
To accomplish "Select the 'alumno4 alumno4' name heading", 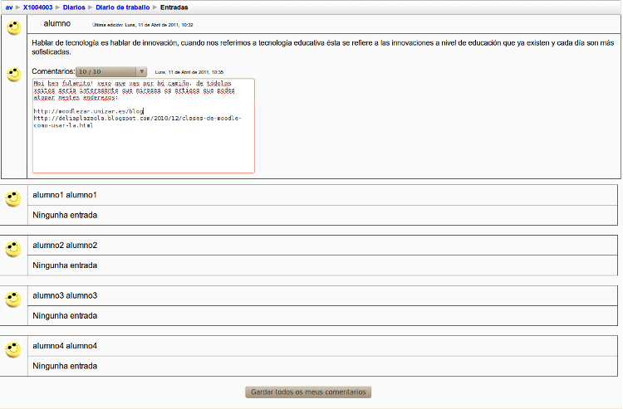I will [x=65, y=346].
